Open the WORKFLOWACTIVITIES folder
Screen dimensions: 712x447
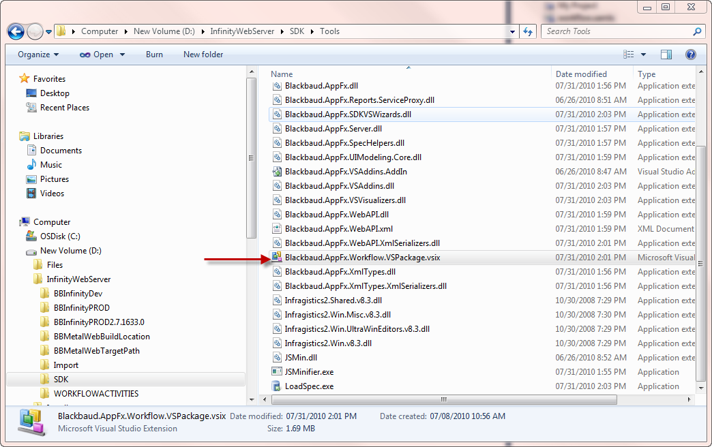click(x=96, y=393)
